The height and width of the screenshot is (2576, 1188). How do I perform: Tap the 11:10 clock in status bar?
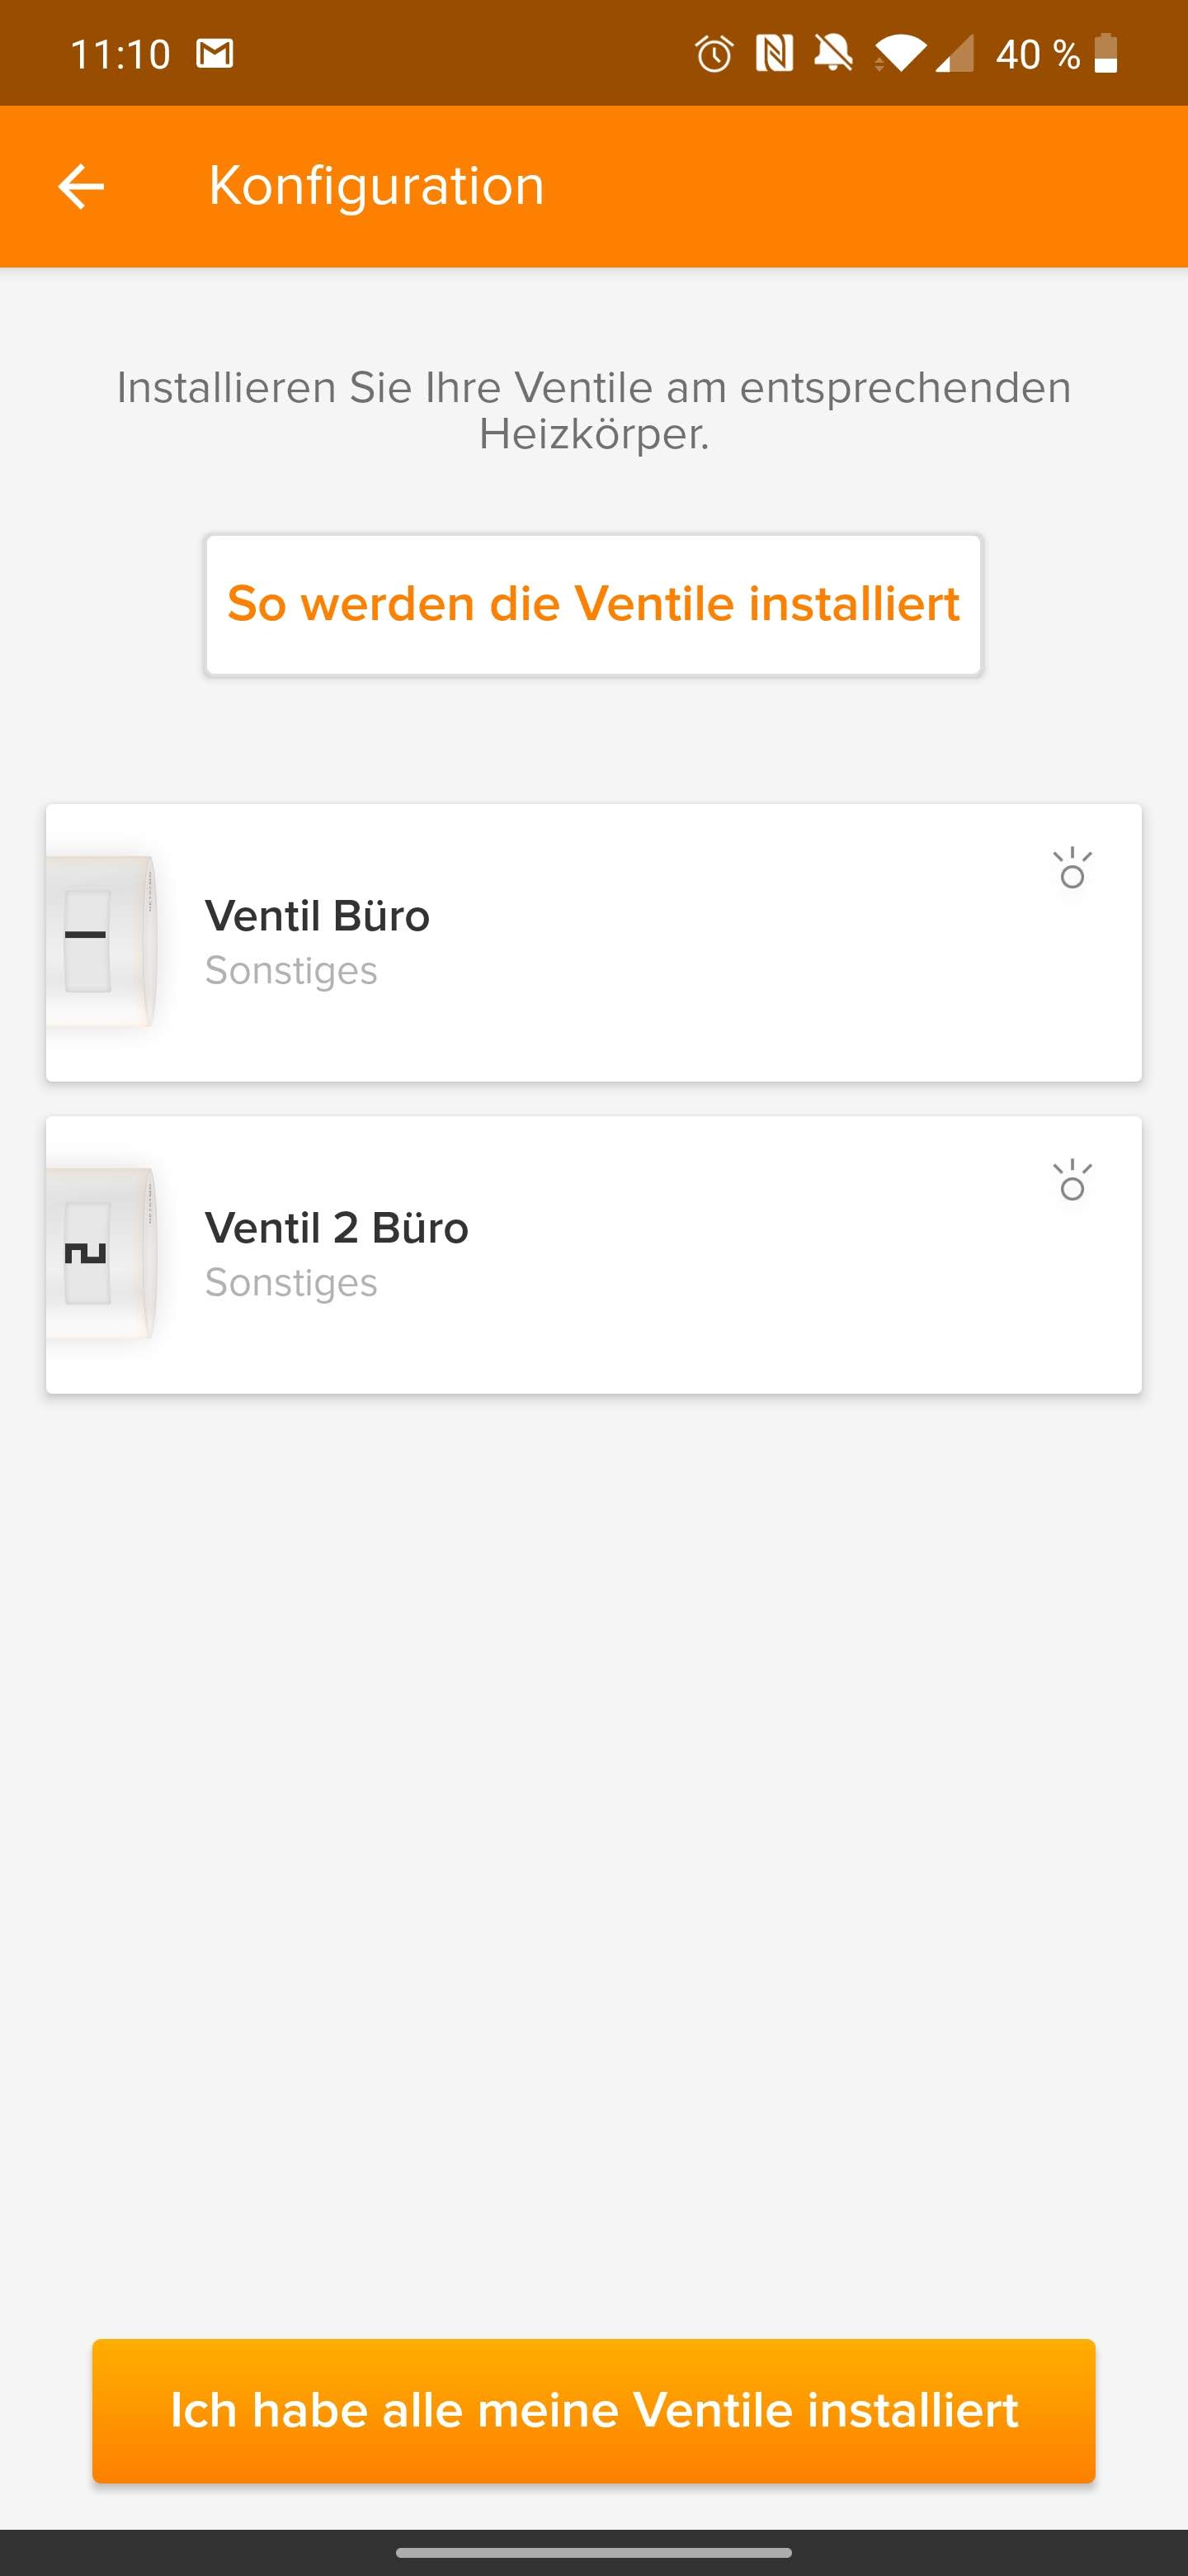click(120, 54)
